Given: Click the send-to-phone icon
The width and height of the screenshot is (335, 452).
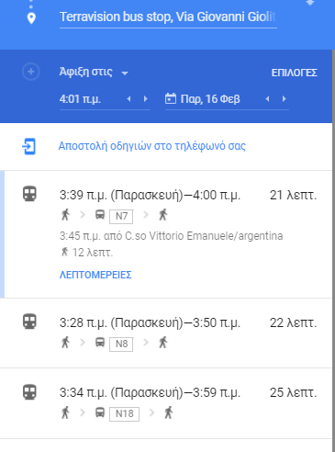Looking at the screenshot, I should [x=29, y=146].
